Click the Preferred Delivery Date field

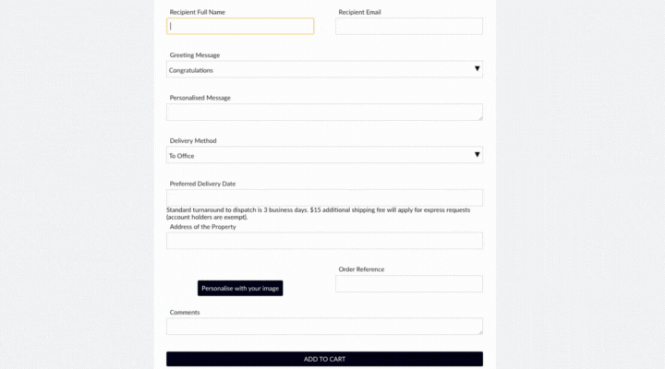324,197
